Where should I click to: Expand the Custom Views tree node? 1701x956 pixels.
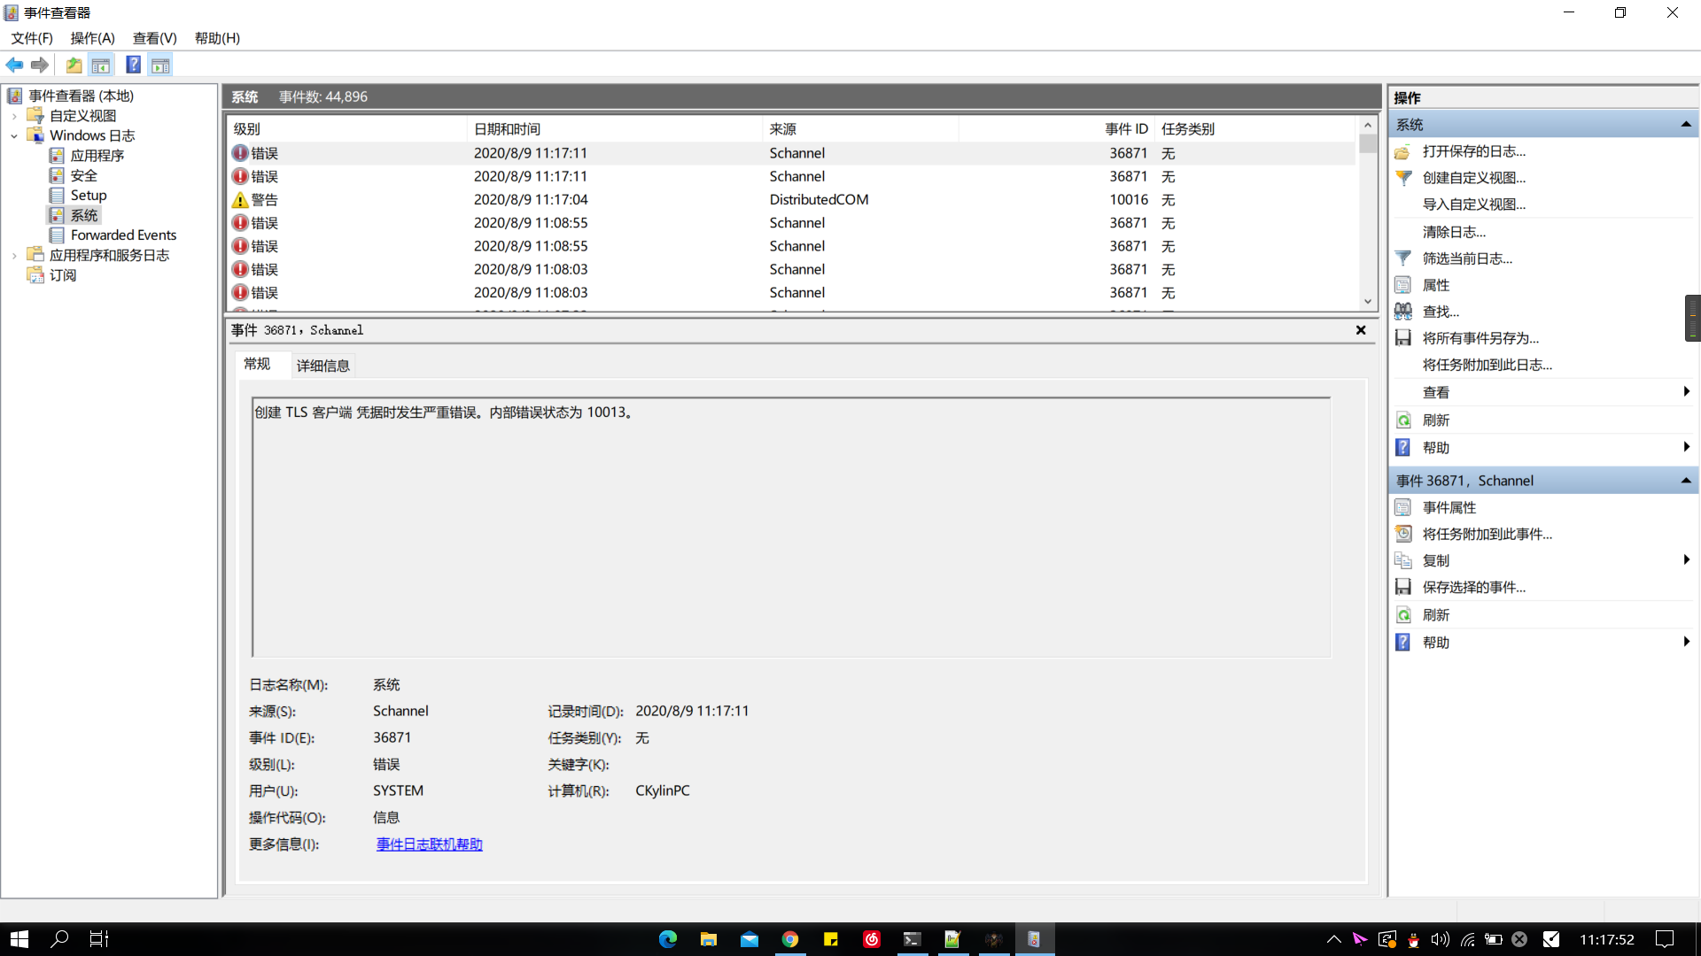click(14, 116)
